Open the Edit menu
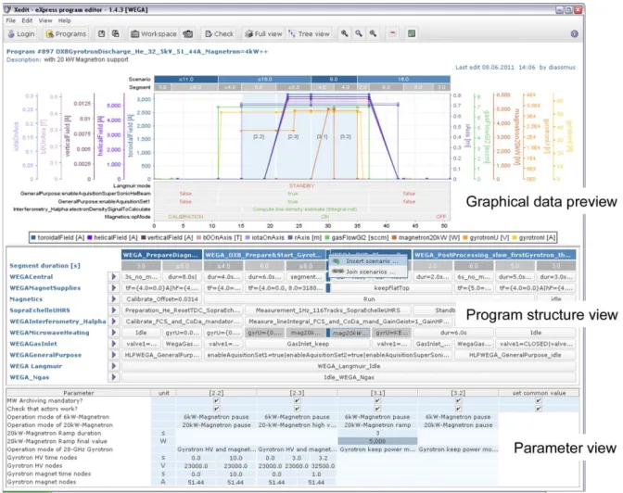This screenshot has width=623, height=493. click(x=27, y=20)
